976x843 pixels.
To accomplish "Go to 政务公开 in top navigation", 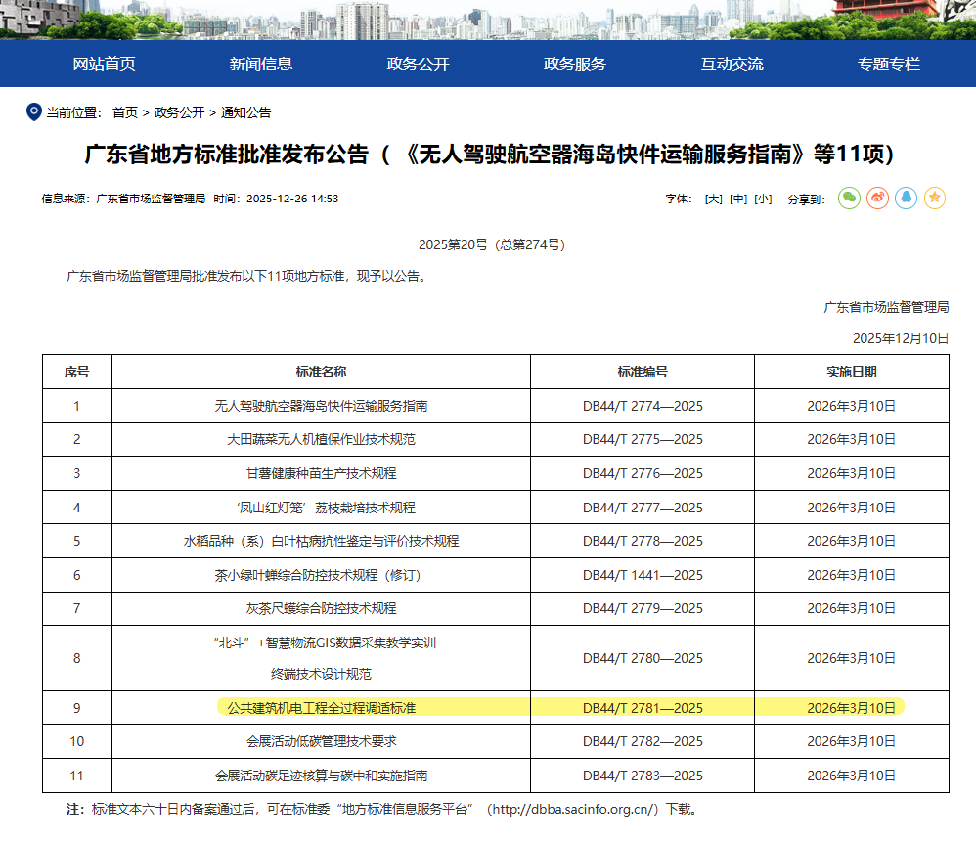I will (418, 65).
